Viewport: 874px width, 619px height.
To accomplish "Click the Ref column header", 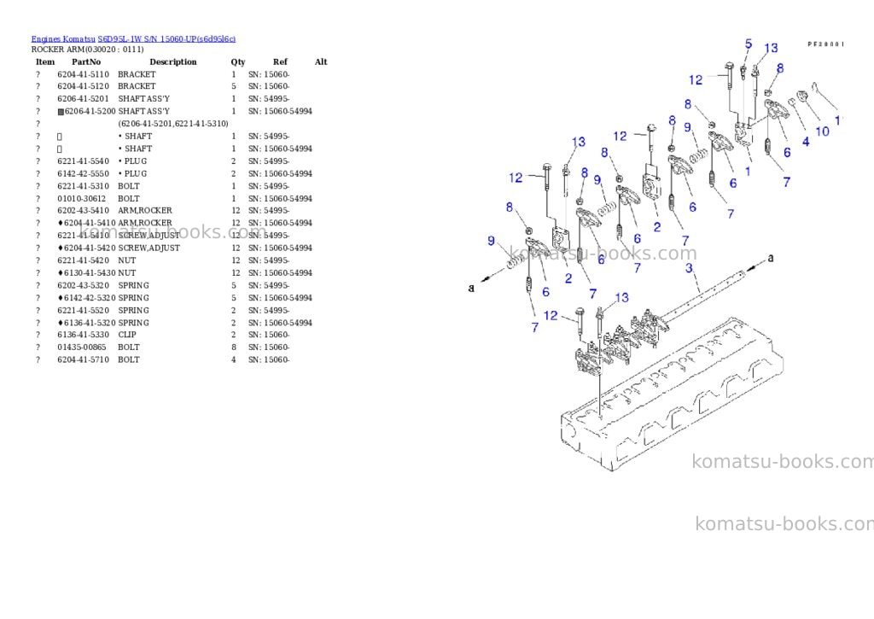I will click(x=280, y=61).
